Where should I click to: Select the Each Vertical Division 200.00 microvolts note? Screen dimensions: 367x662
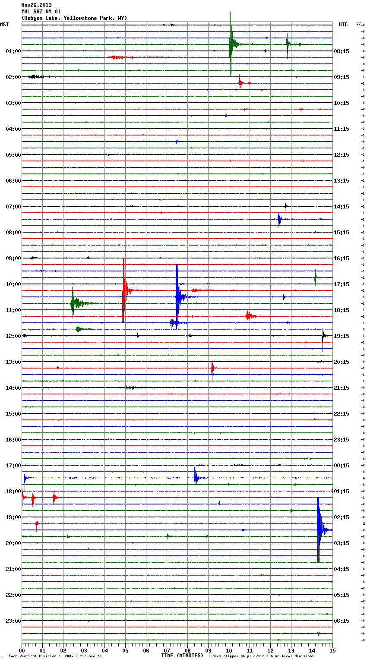click(x=55, y=656)
